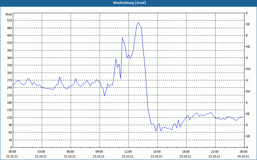Click the 24.10.21 date label
The image size is (257, 160).
tap(243, 156)
